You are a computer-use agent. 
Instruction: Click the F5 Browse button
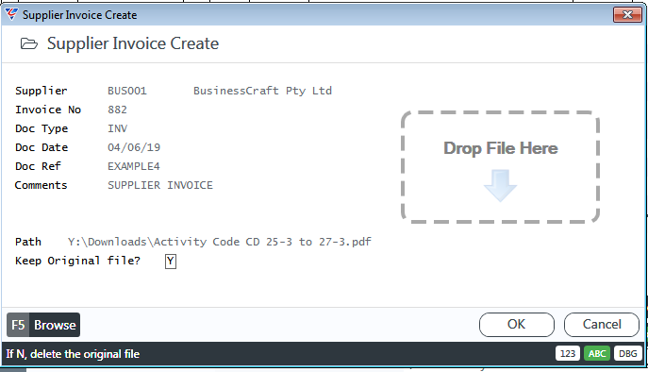pyautogui.click(x=43, y=325)
